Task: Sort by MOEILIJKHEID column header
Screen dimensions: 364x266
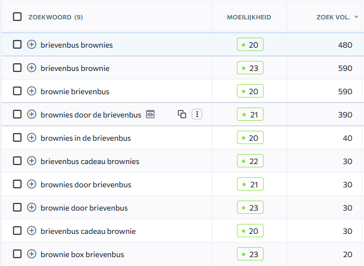Action: tap(249, 17)
